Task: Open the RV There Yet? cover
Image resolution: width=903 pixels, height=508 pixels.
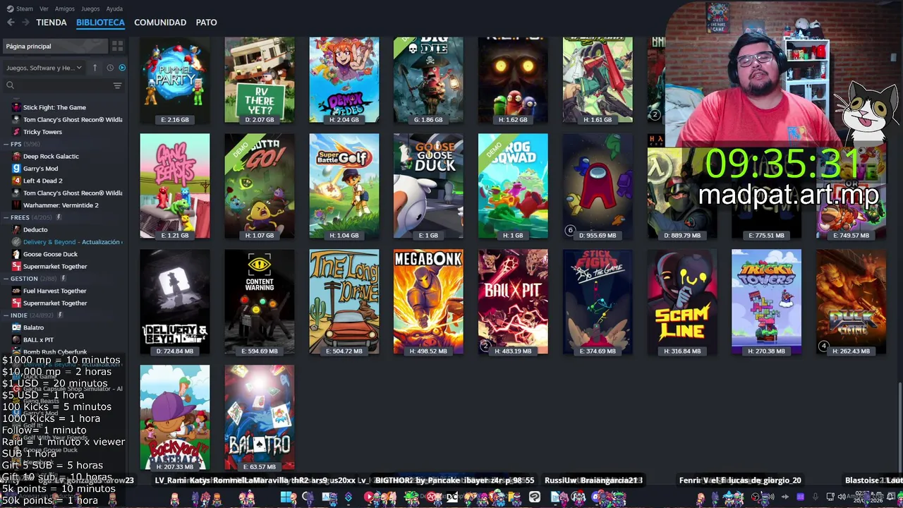Action: (260, 80)
